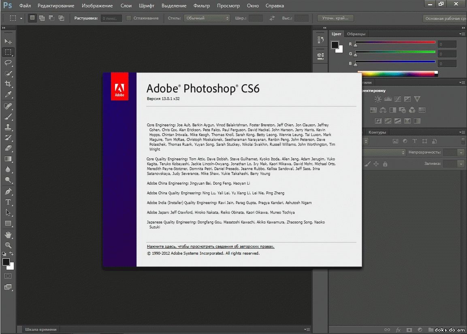The width and height of the screenshot is (467, 334).
Task: Toggle lock image pixels brush icon
Action: click(368, 164)
